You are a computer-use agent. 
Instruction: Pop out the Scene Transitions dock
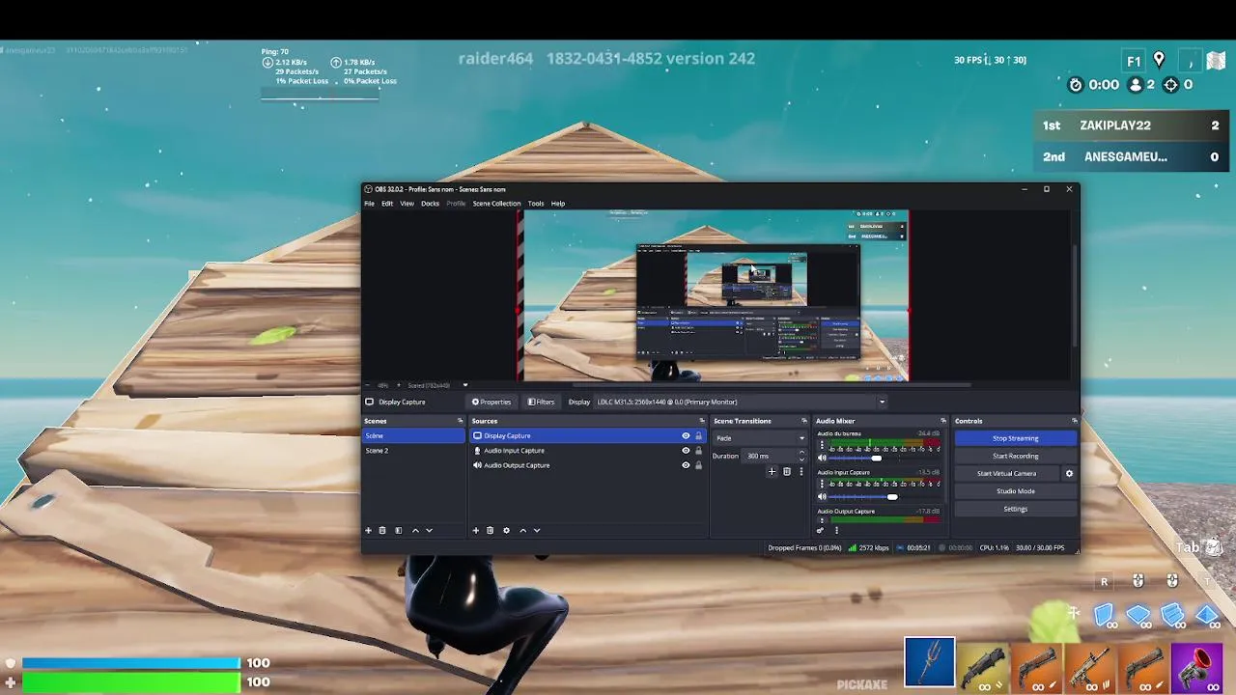tap(803, 421)
